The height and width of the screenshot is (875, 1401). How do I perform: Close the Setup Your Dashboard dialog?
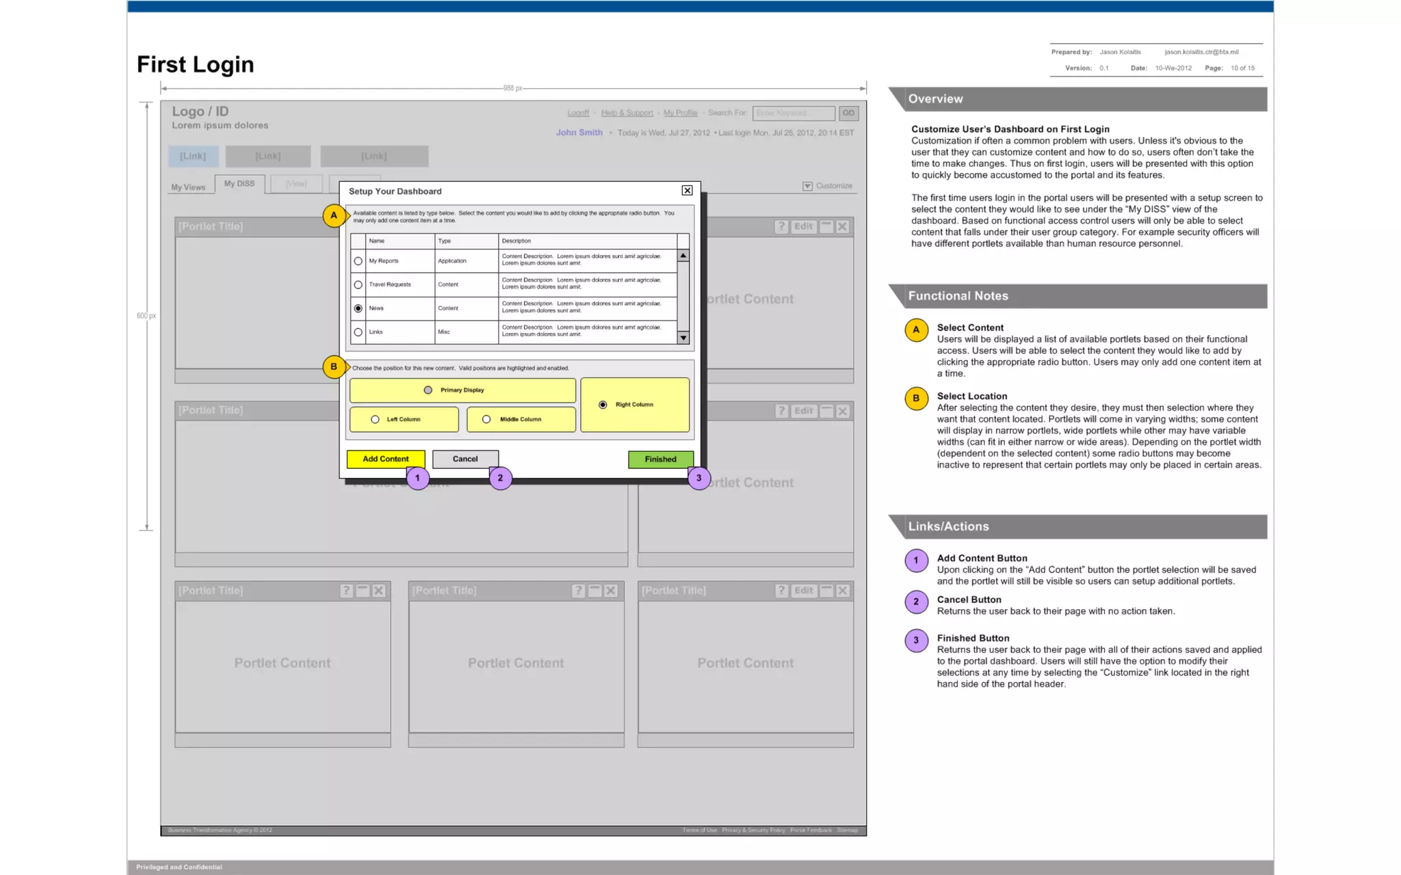pyautogui.click(x=687, y=191)
